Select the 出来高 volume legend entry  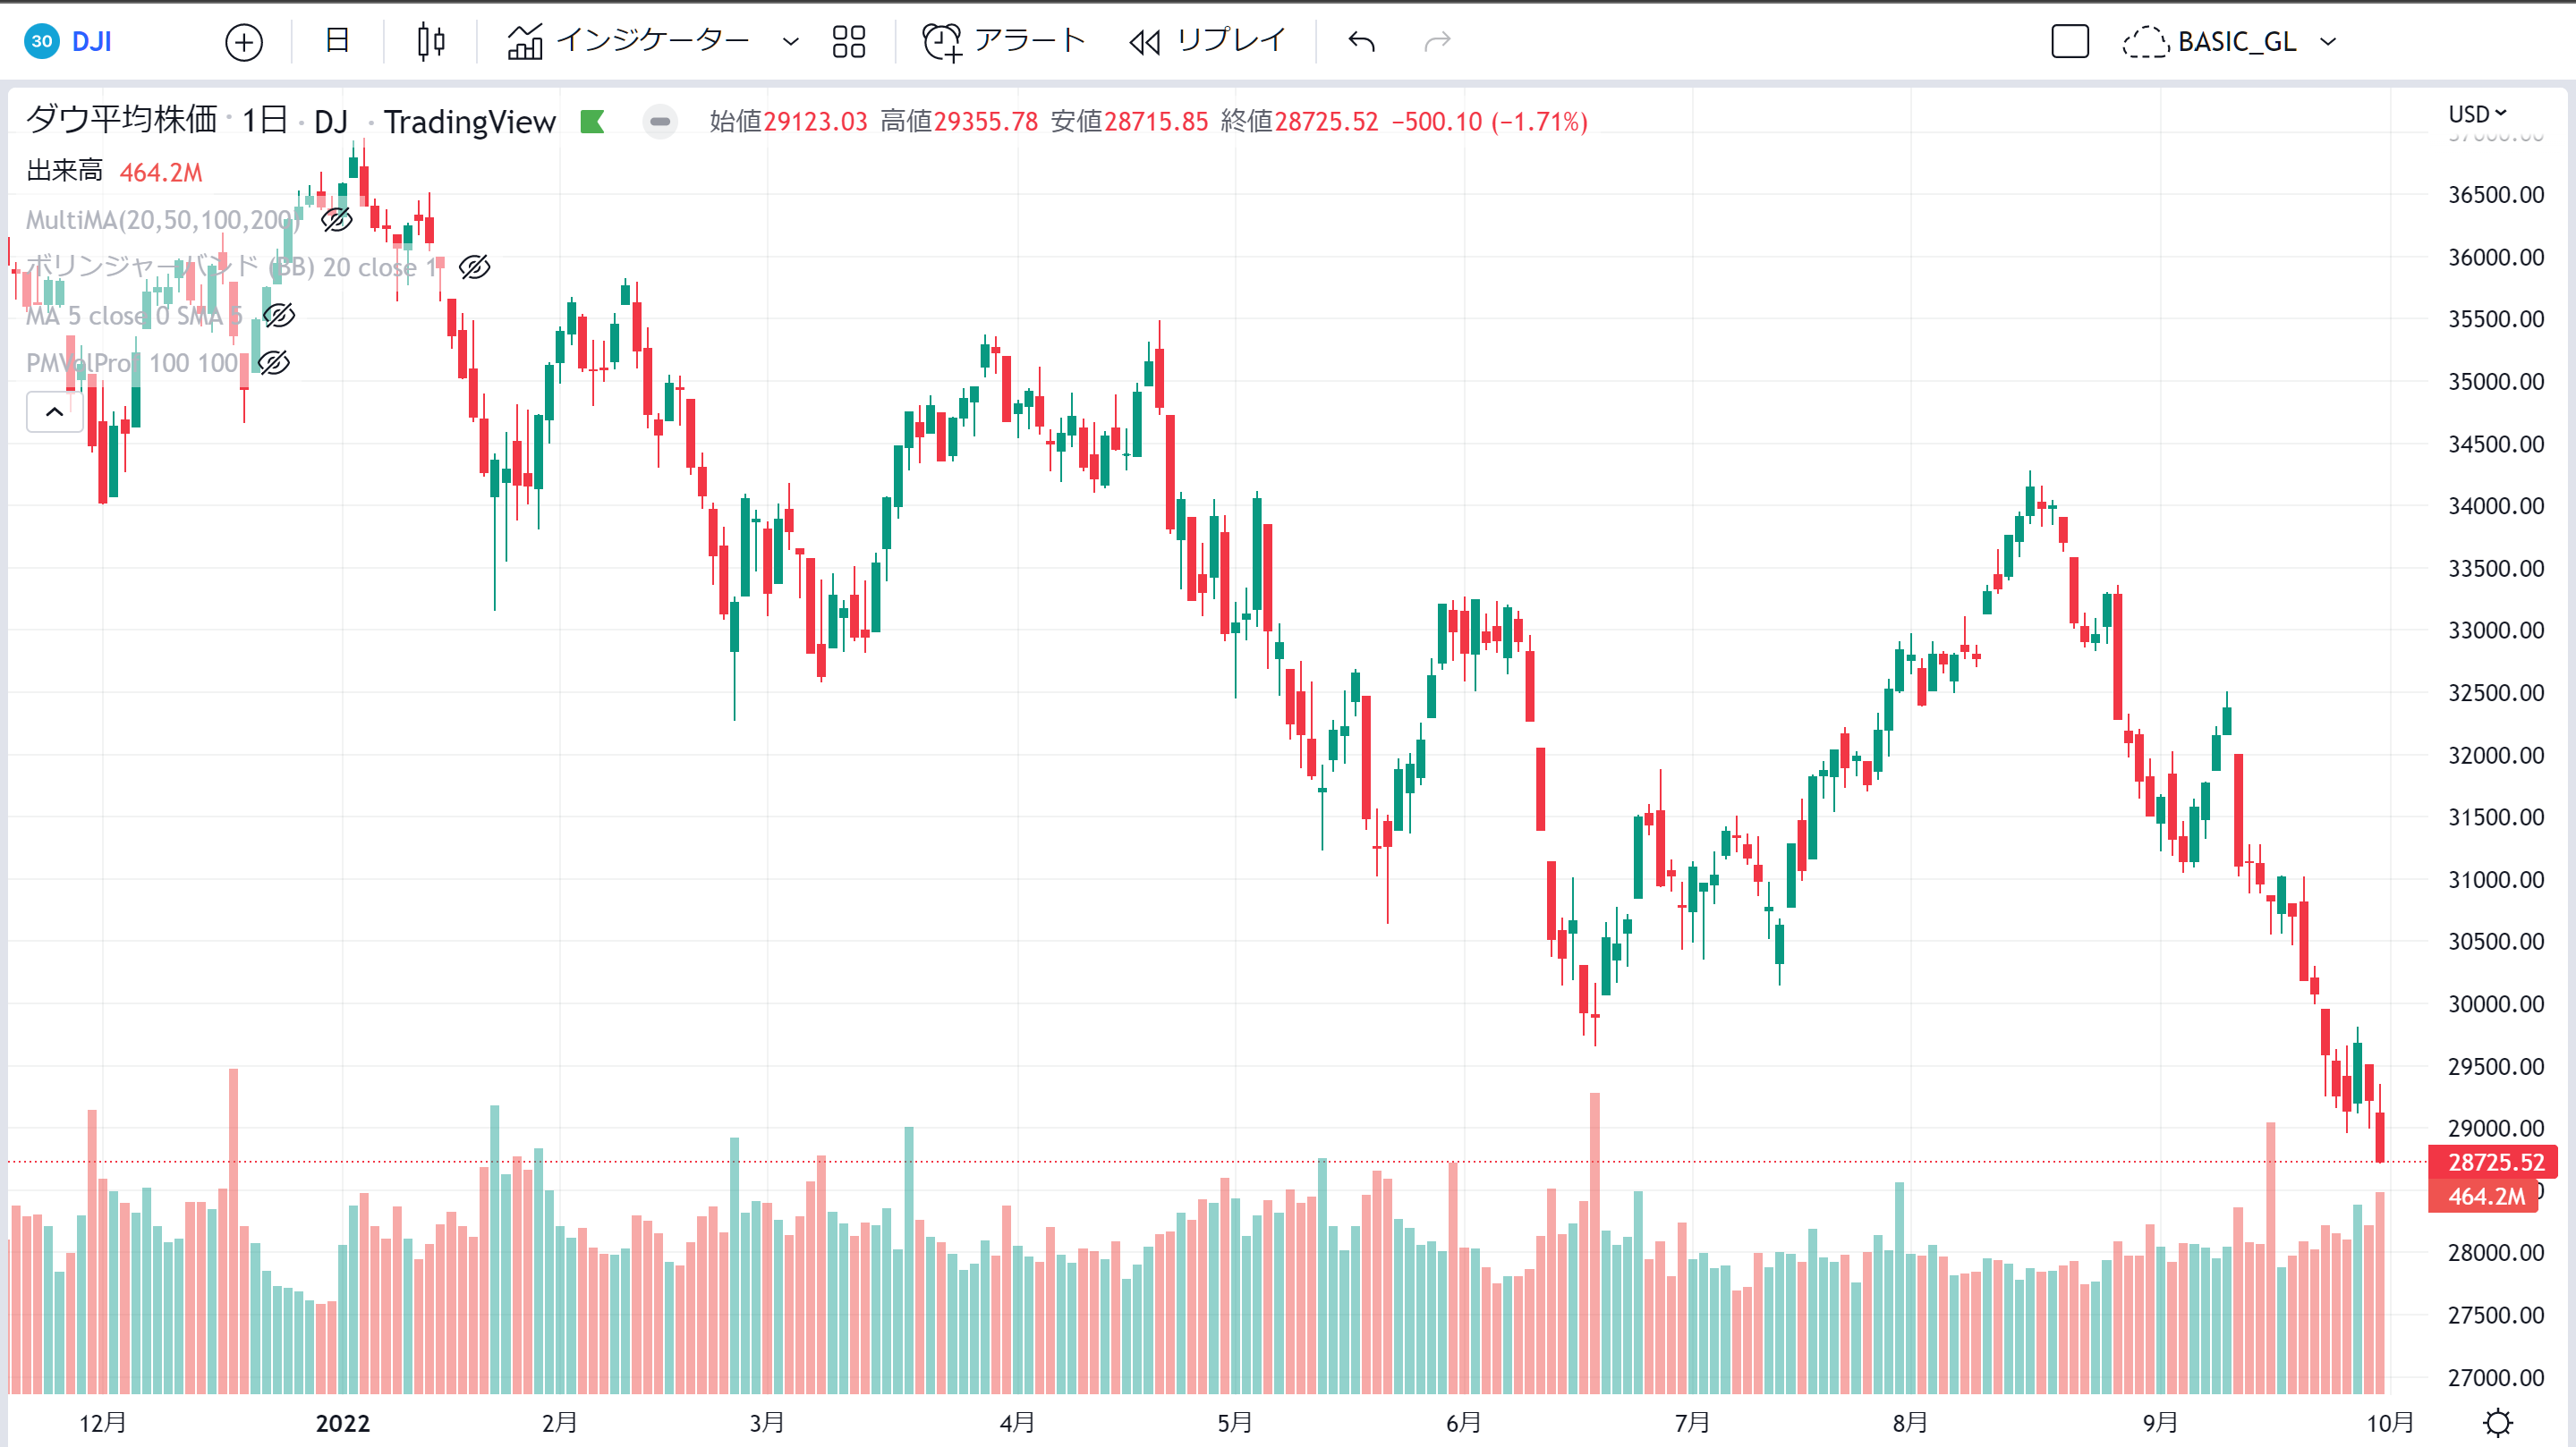[64, 172]
